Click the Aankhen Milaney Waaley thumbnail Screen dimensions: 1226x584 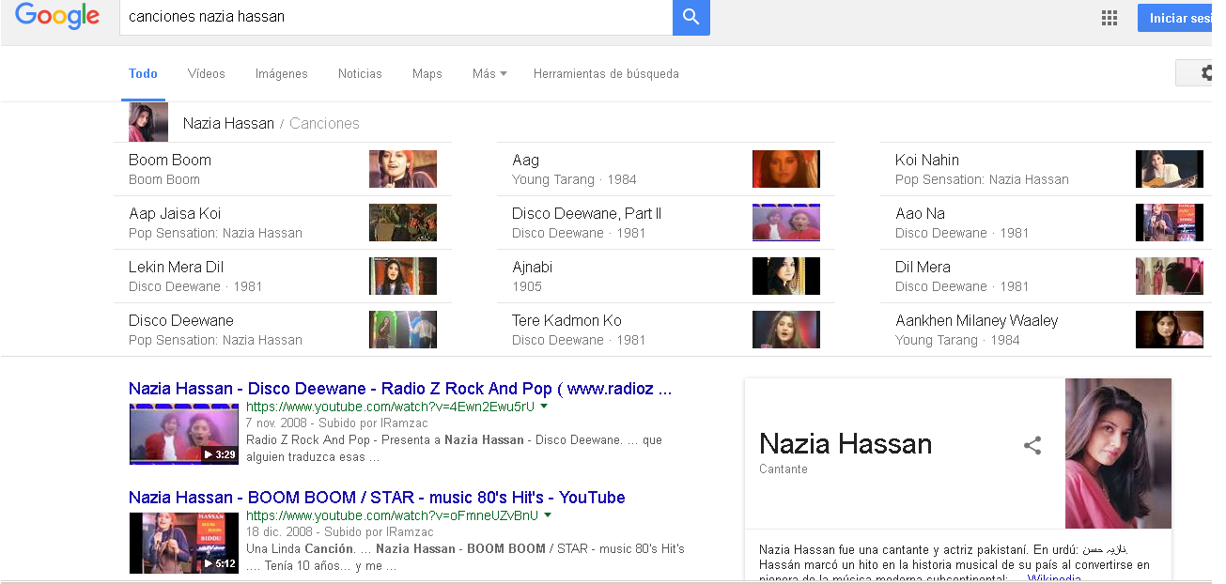(1170, 330)
